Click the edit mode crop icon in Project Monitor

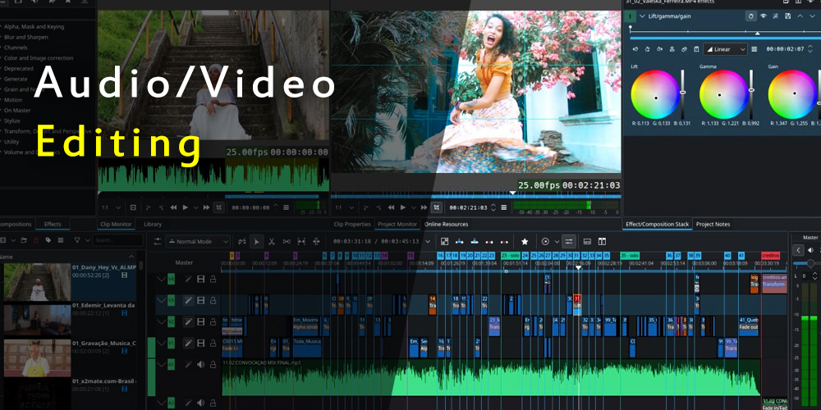tap(436, 207)
